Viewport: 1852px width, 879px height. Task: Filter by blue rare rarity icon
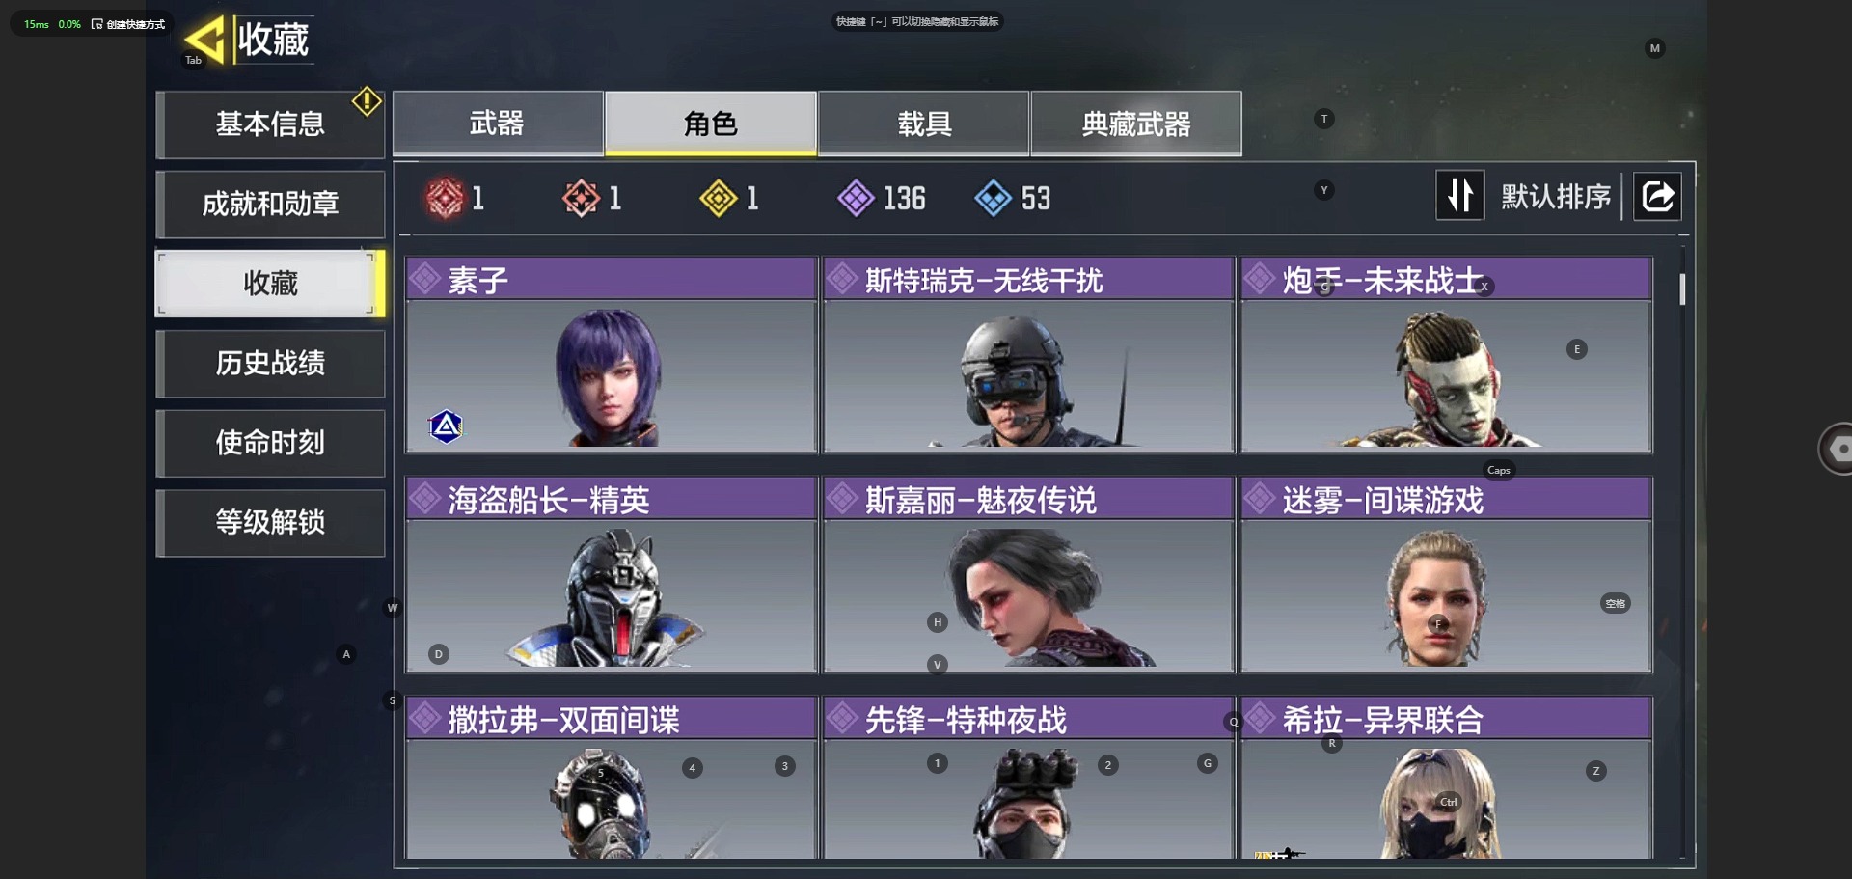(993, 199)
